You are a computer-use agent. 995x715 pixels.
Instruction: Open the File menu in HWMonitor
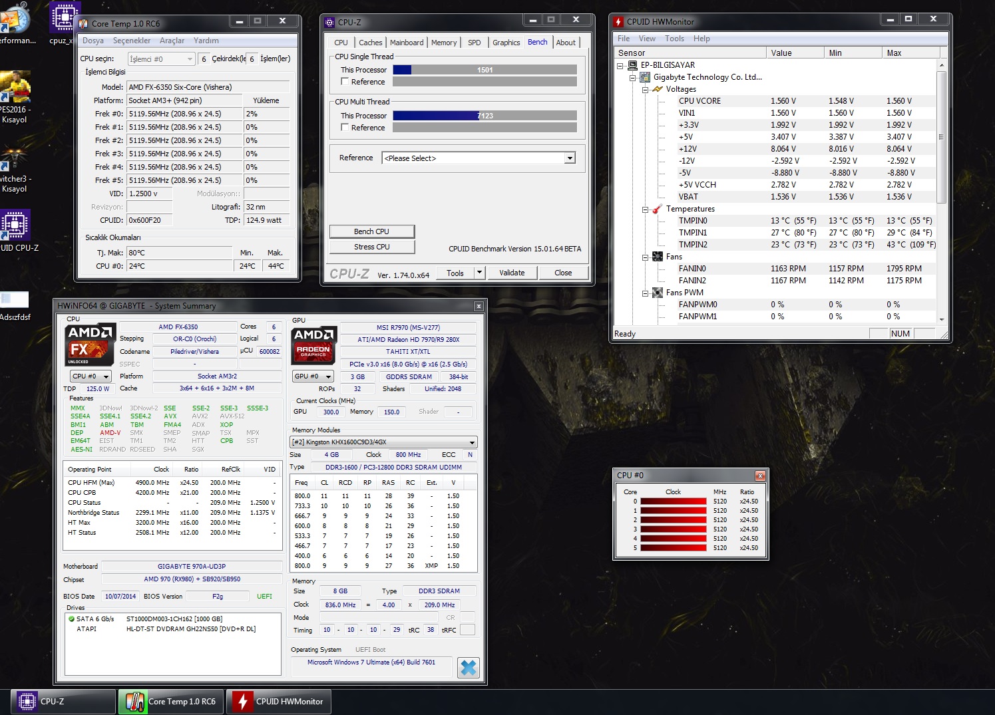pos(624,39)
